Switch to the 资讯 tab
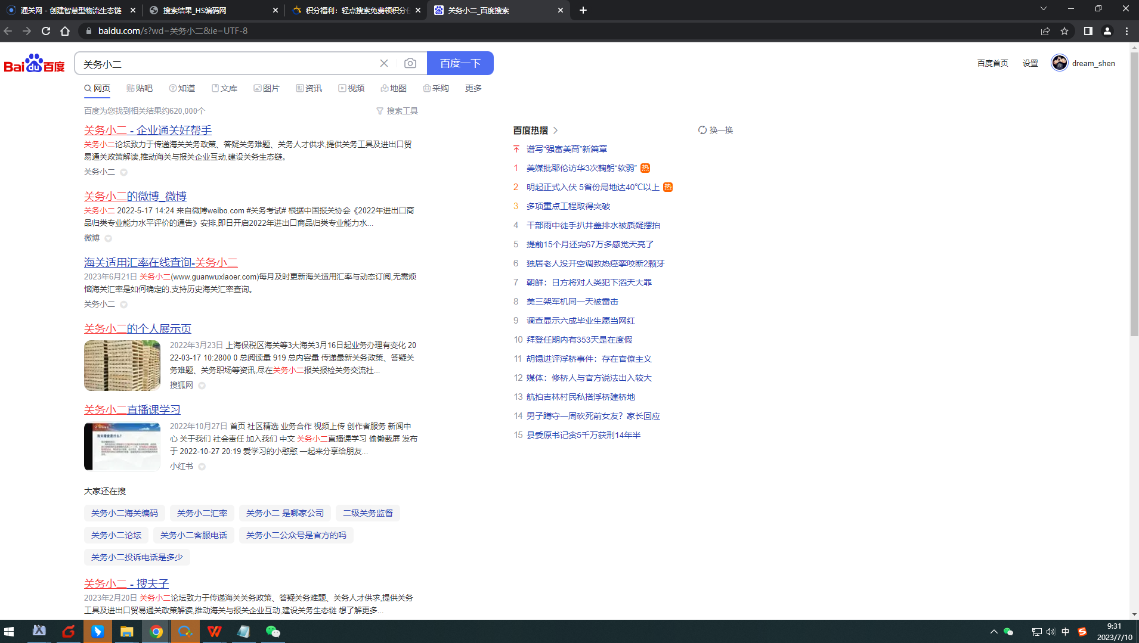Image resolution: width=1139 pixels, height=643 pixels. tap(309, 88)
